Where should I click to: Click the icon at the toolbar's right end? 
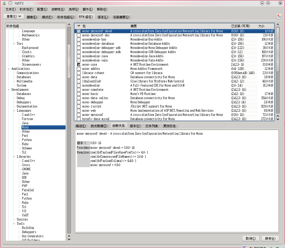[279, 16]
